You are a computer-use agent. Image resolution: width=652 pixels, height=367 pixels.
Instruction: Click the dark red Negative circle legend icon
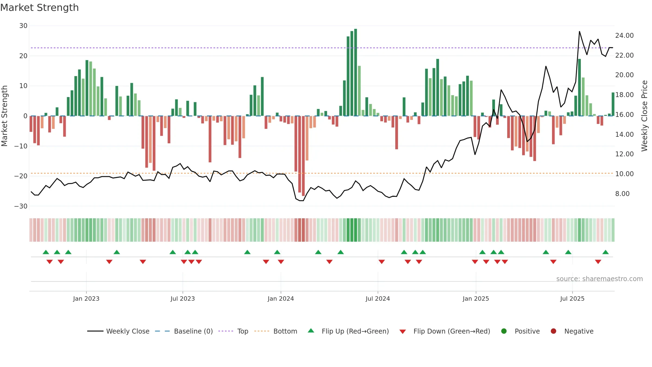[x=553, y=331]
